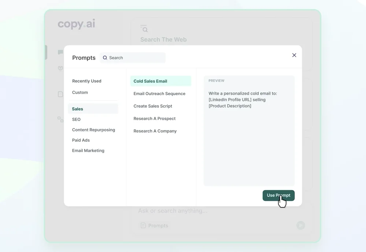Open the document icon in the sidebar
Viewport: 366px width, 252px height.
coord(60,94)
